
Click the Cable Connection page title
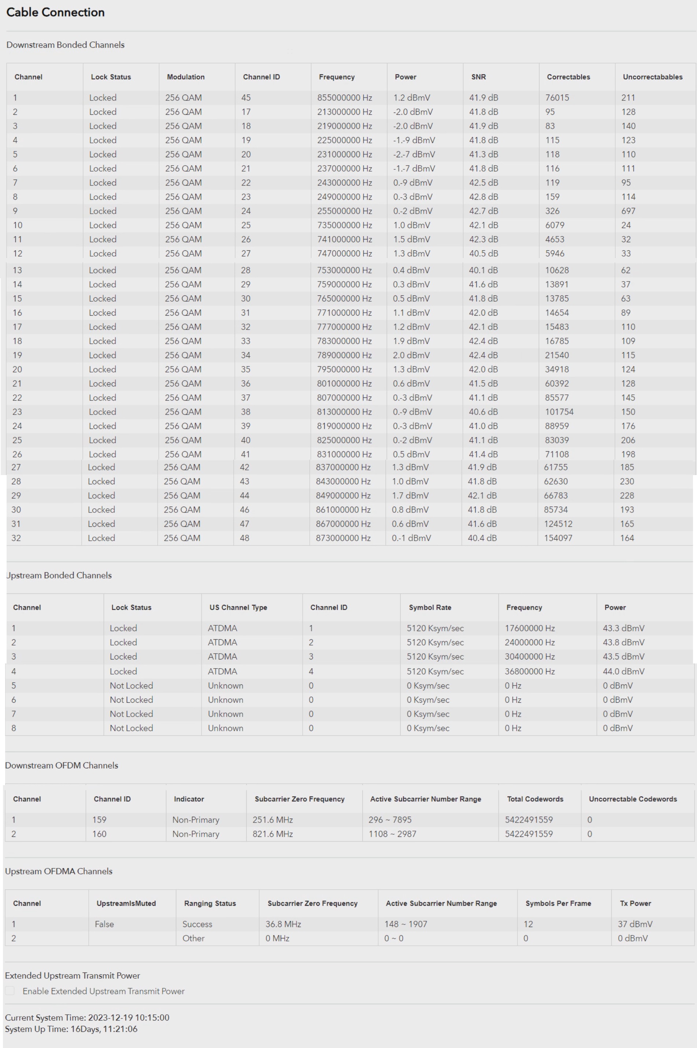point(55,12)
